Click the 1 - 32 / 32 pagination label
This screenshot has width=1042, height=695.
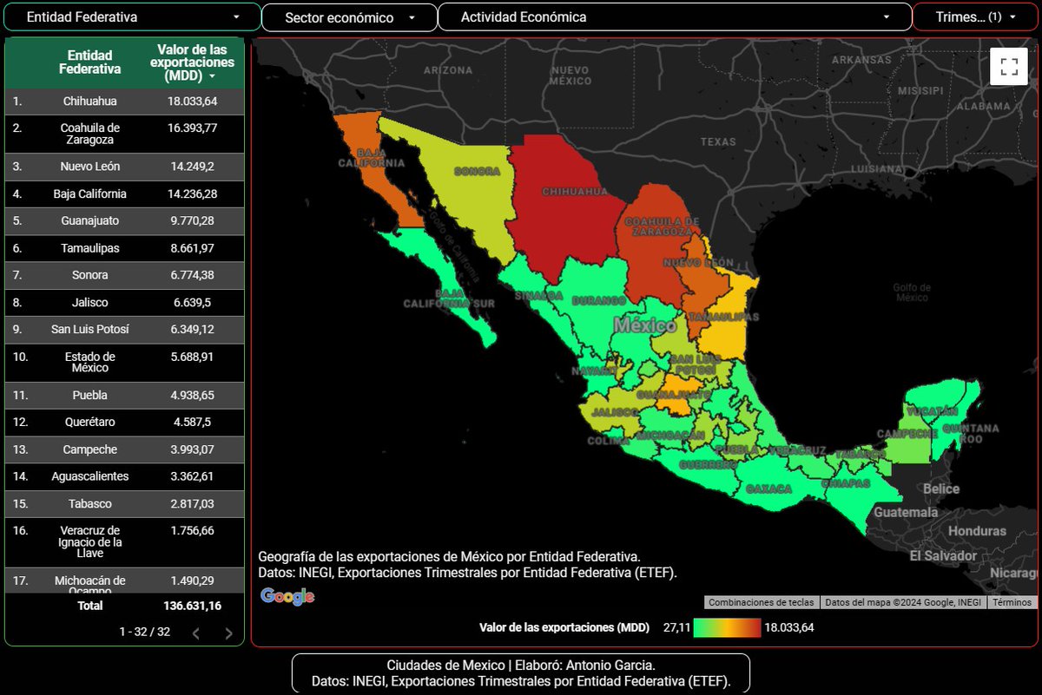tap(145, 633)
